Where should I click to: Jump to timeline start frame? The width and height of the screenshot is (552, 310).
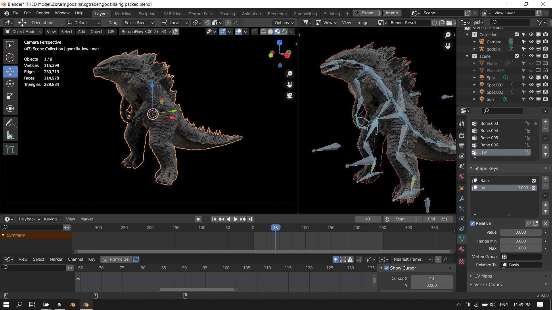point(214,219)
